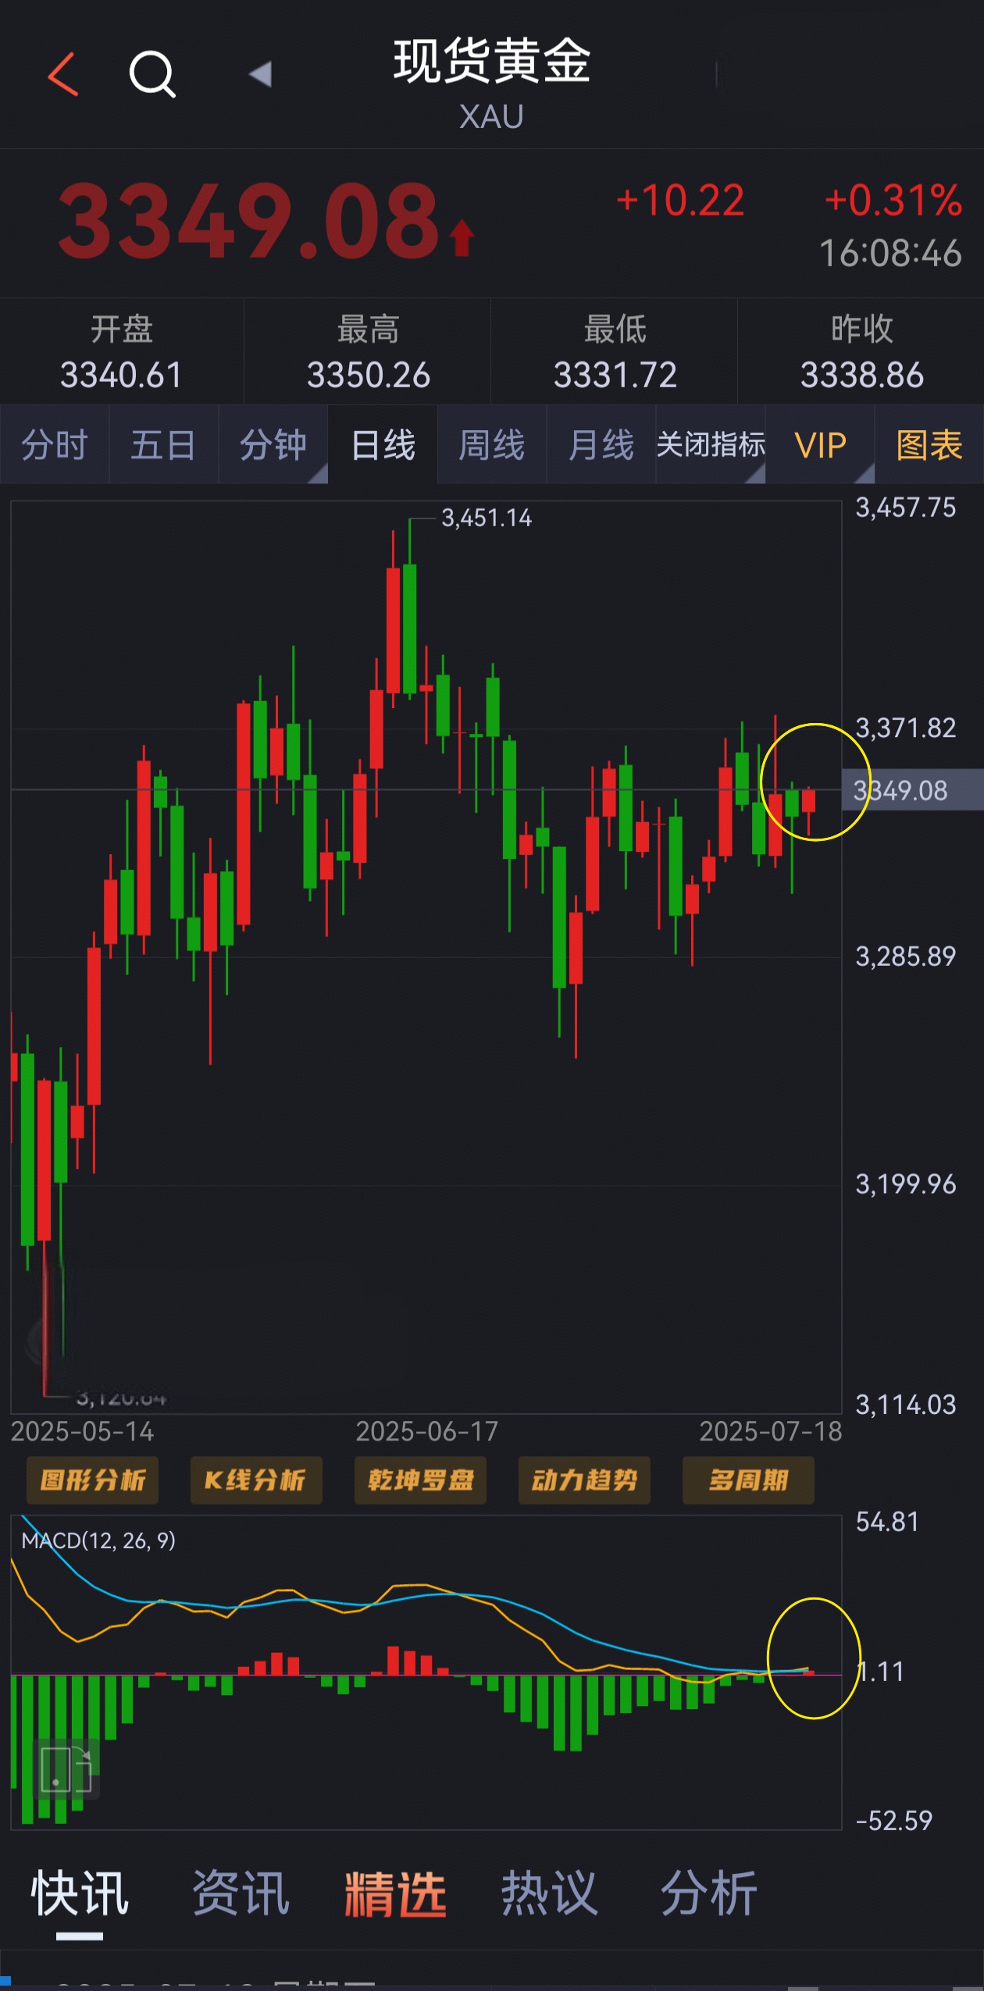The width and height of the screenshot is (984, 1991).
Task: Open the 图形分析 tool badge
Action: [93, 1480]
